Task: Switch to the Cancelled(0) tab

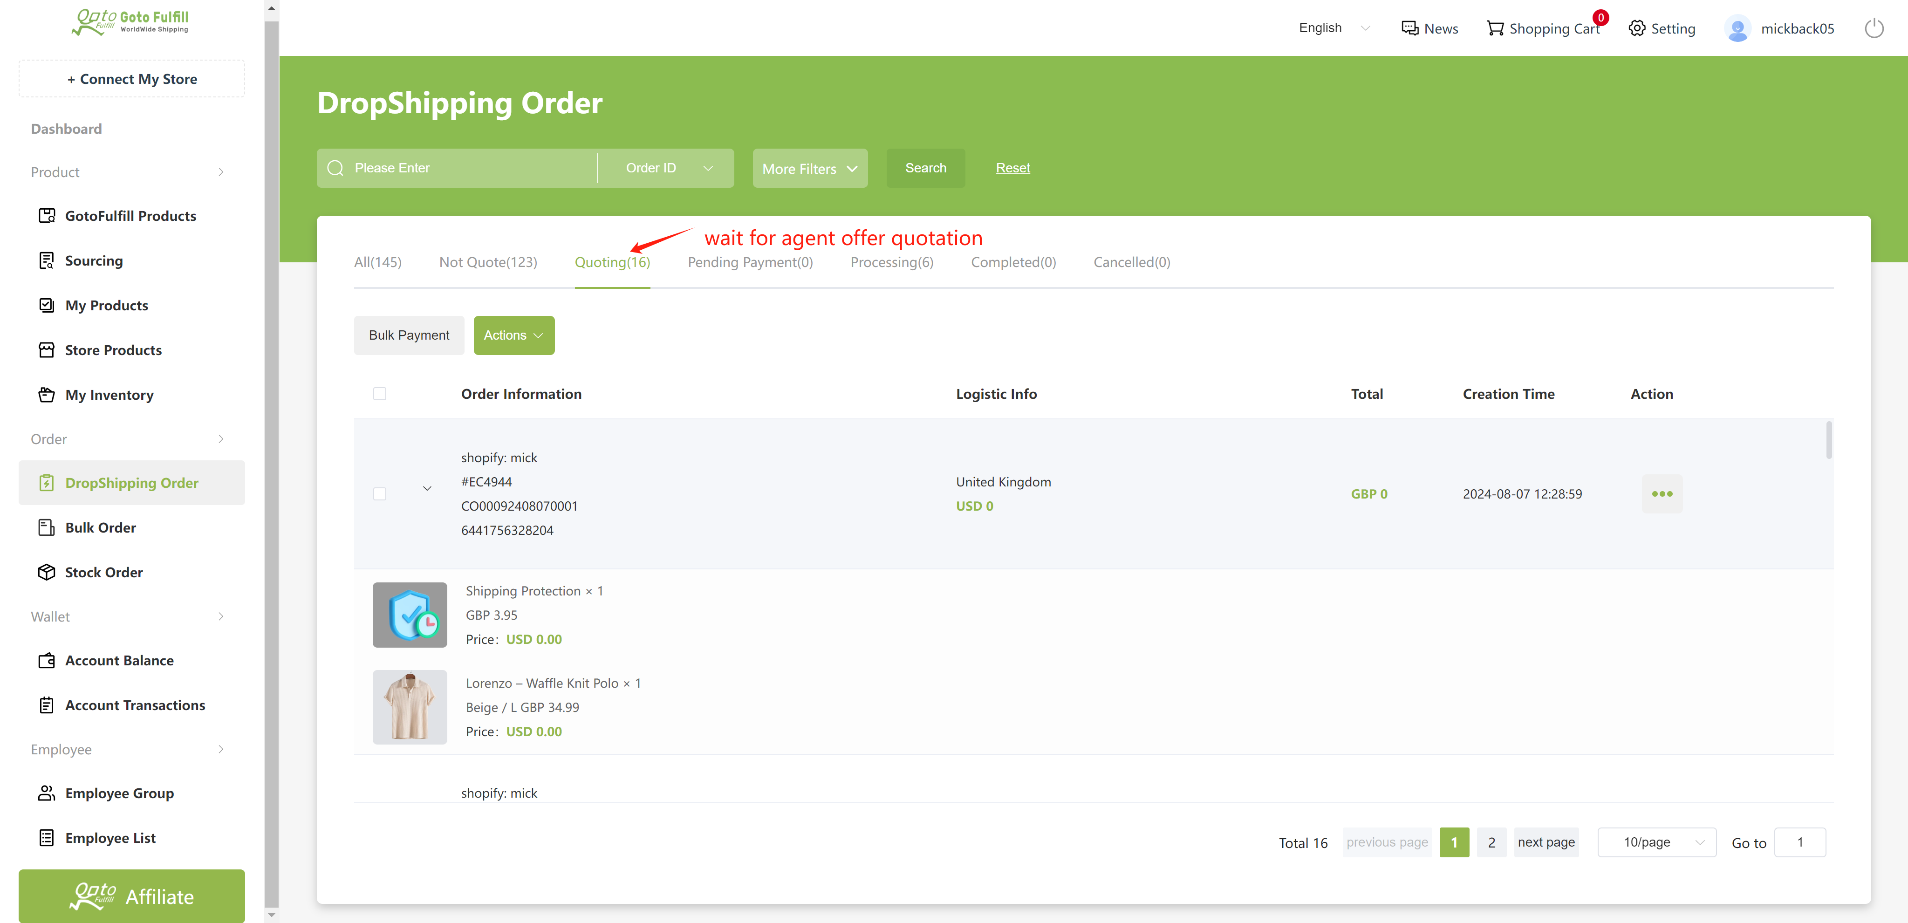Action: pos(1132,262)
